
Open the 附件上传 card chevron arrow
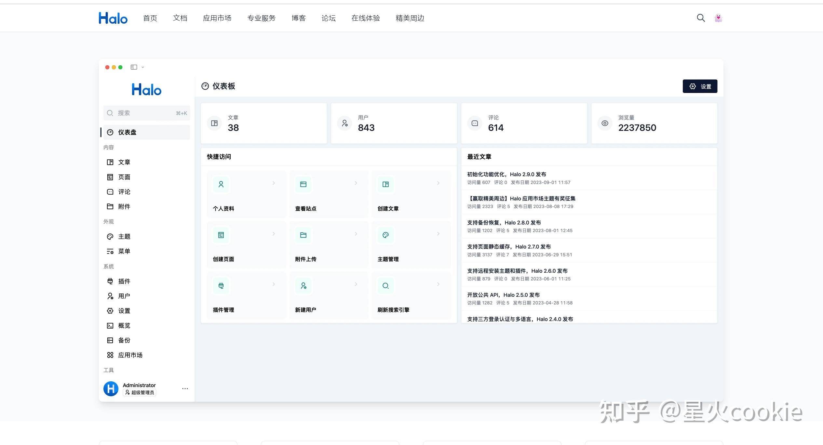(356, 234)
